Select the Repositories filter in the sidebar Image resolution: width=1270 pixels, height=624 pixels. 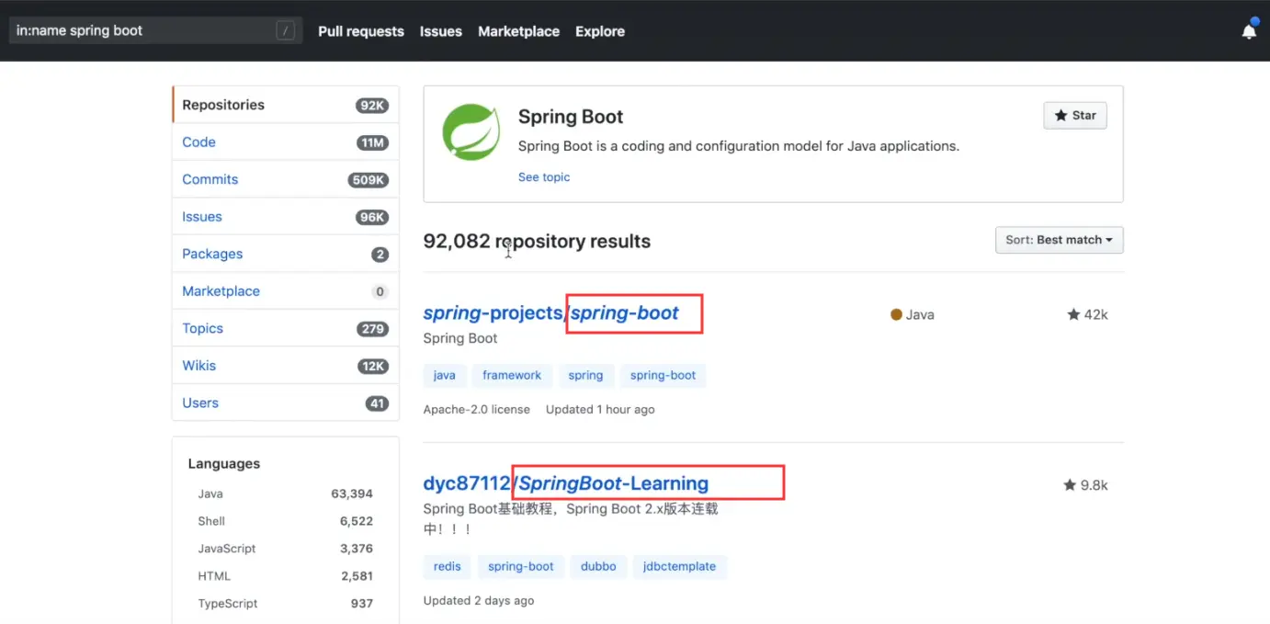pos(286,105)
